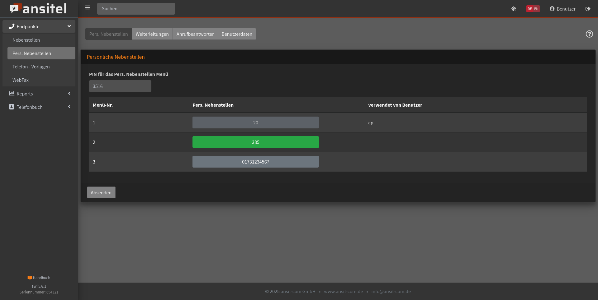
Task: Open the Handbuch book icon link
Action: tap(30, 278)
